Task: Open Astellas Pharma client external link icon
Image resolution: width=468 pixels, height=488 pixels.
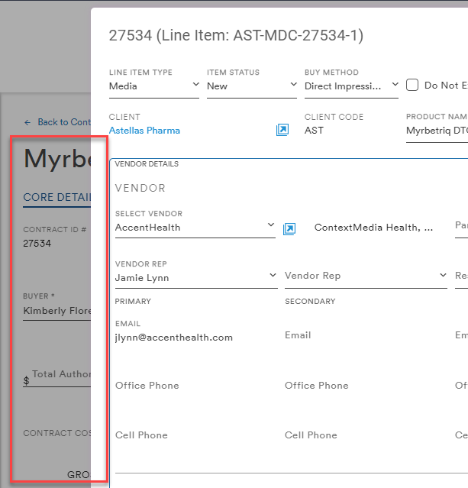Action: [282, 130]
